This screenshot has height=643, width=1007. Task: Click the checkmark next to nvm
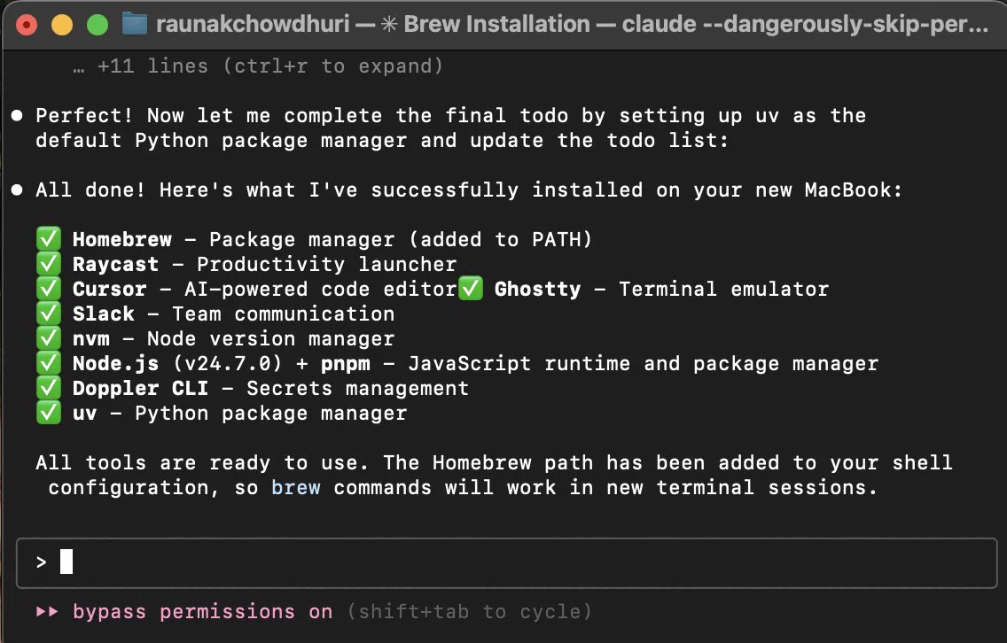(x=48, y=338)
